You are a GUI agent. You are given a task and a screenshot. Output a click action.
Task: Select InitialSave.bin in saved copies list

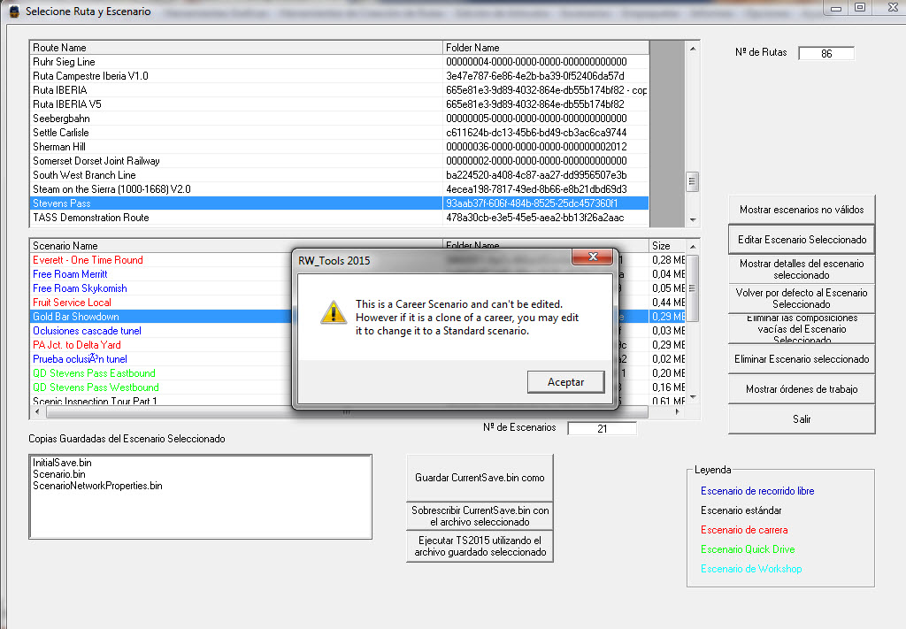(62, 463)
